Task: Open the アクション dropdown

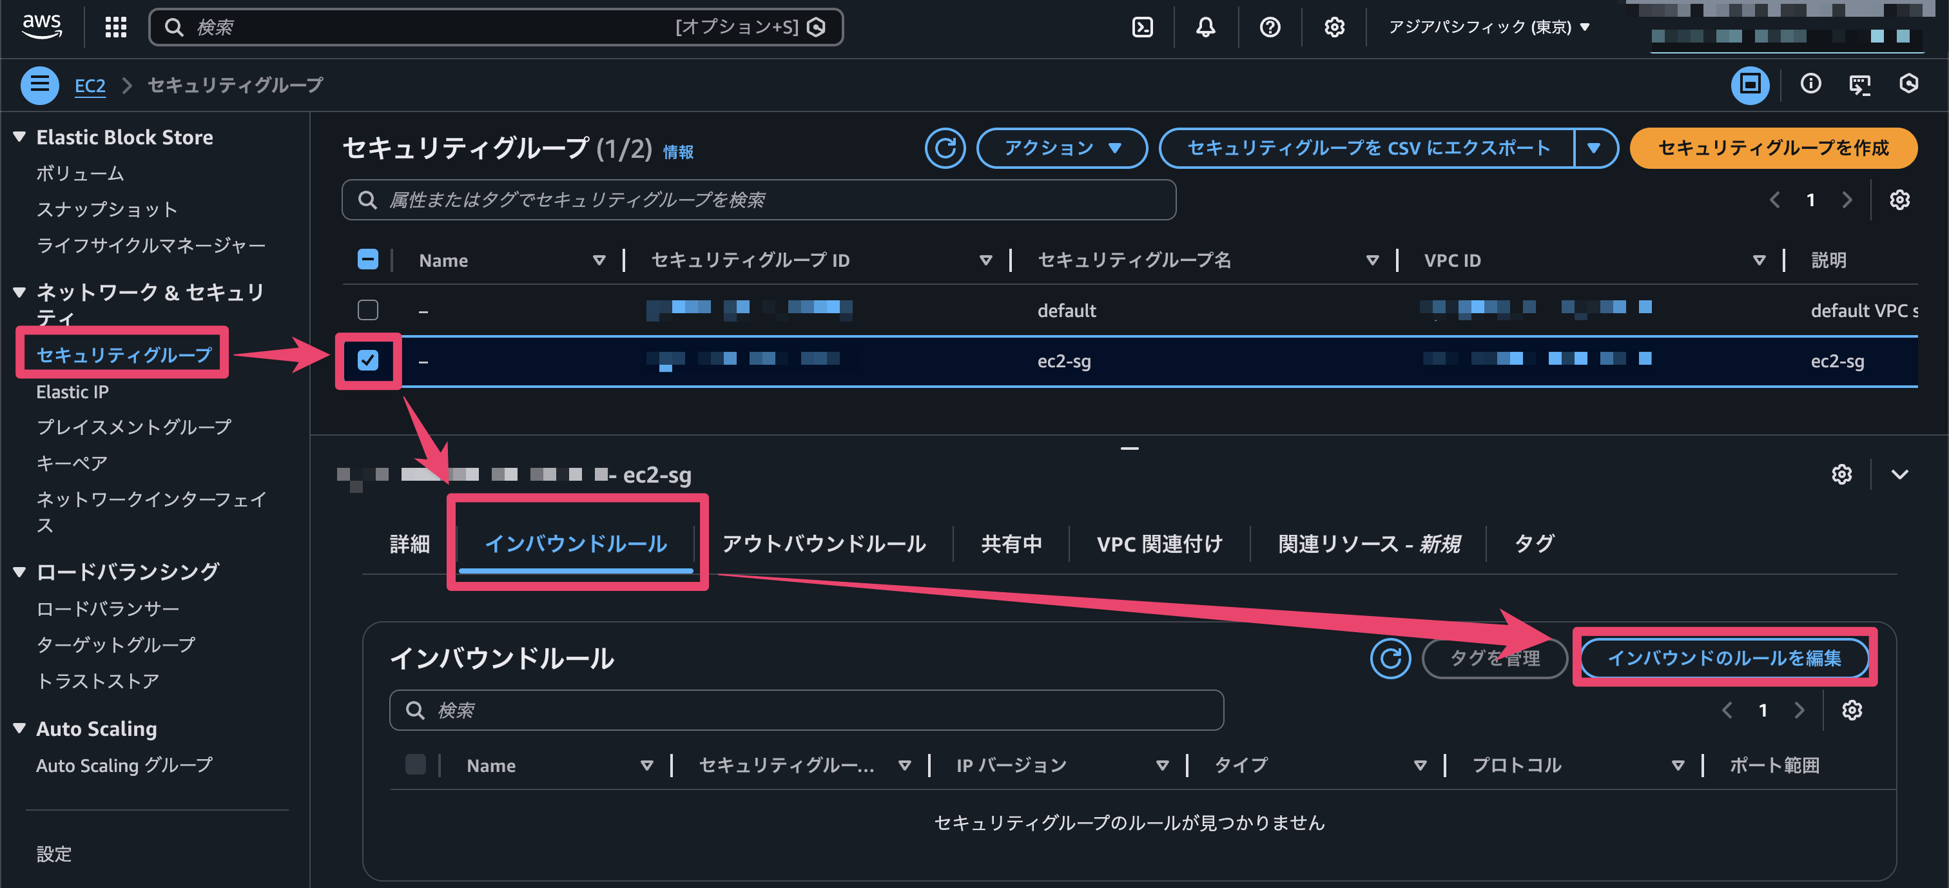Action: pyautogui.click(x=1061, y=148)
